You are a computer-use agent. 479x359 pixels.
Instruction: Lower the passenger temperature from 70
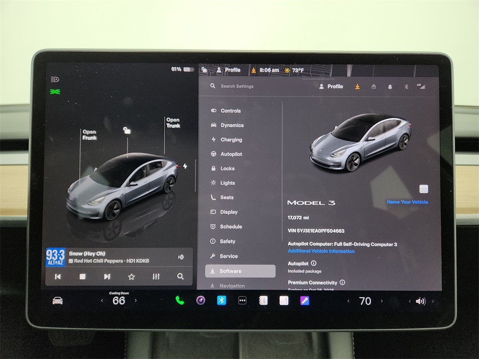(x=348, y=301)
